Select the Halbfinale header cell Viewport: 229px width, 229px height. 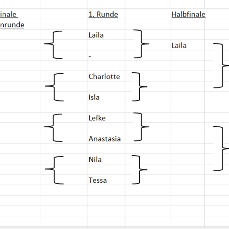pos(187,14)
